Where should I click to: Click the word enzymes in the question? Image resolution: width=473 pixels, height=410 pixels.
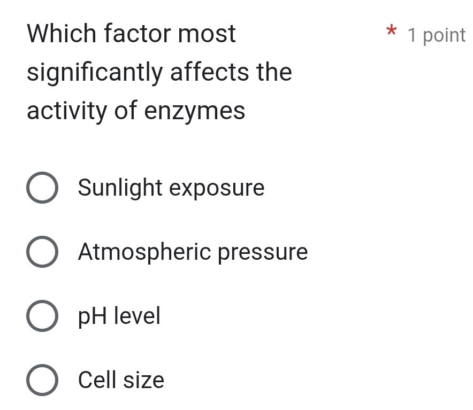tap(194, 111)
